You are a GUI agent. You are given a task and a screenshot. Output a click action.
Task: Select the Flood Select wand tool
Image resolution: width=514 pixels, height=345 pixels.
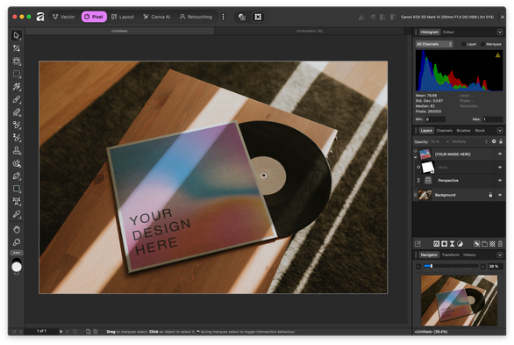tap(17, 87)
